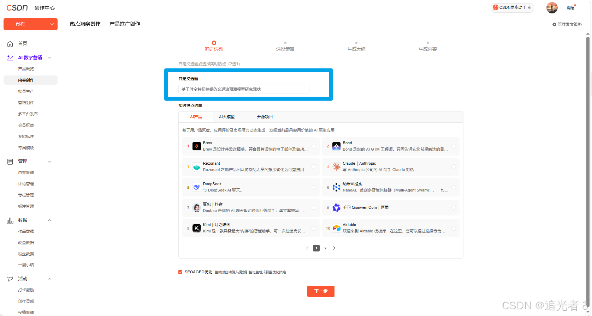Screen dimensions: 592x316
Task: Go to next page arrow
Action: 335,248
